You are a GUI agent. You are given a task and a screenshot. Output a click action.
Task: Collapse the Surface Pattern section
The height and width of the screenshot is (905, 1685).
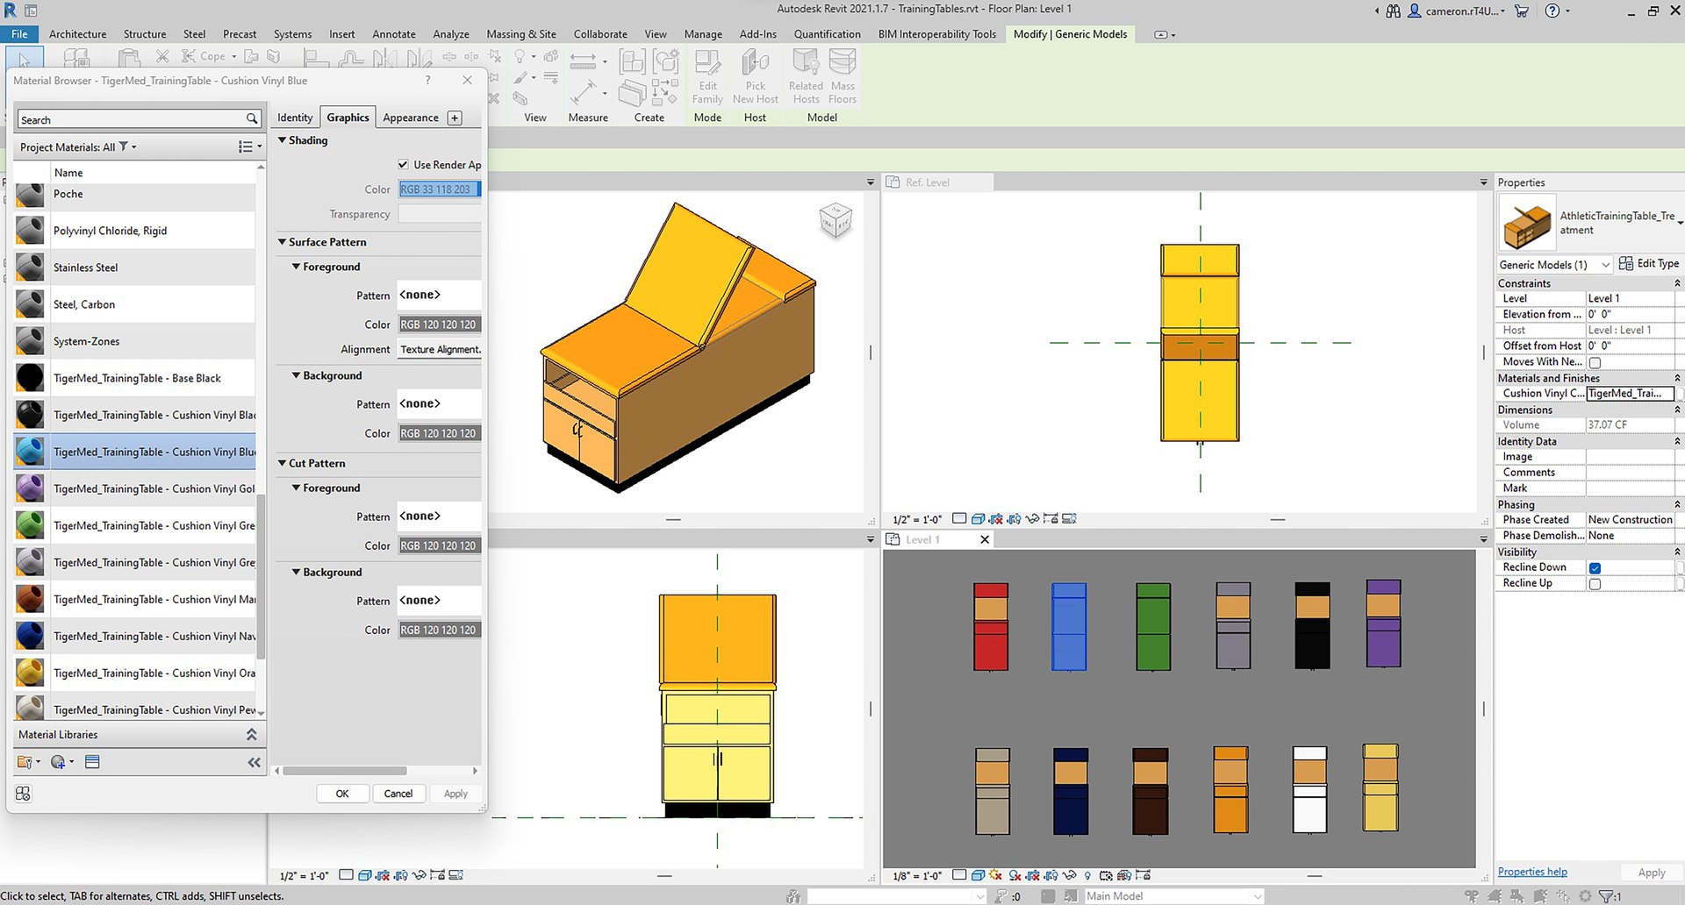pos(283,242)
